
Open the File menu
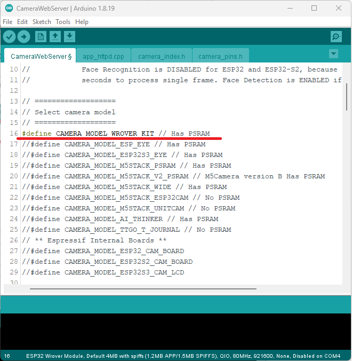(7, 22)
